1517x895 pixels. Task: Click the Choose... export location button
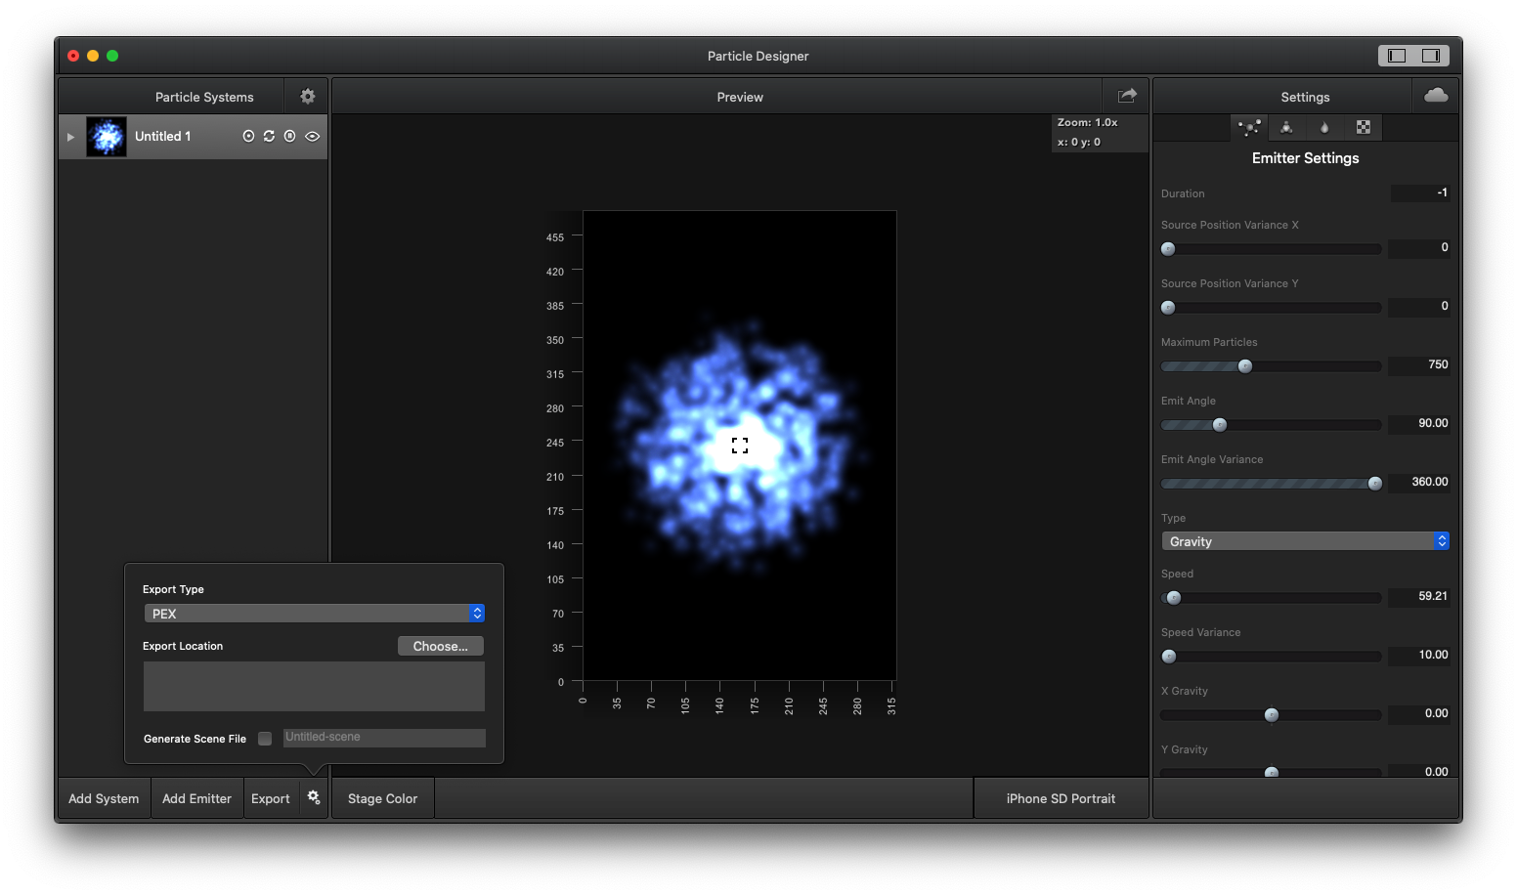click(x=441, y=646)
